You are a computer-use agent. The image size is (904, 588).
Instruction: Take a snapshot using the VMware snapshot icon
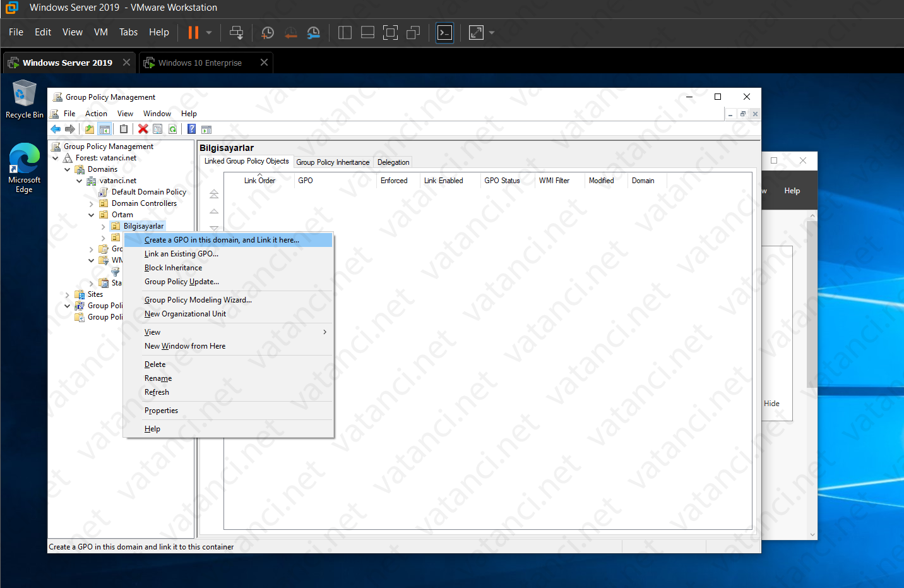coord(267,32)
